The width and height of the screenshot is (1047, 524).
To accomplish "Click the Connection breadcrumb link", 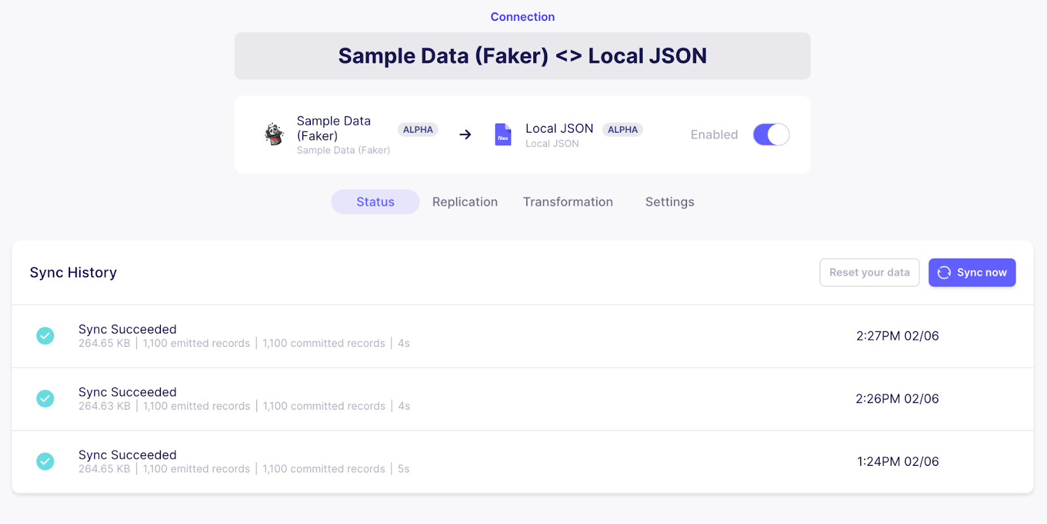I will pos(522,17).
